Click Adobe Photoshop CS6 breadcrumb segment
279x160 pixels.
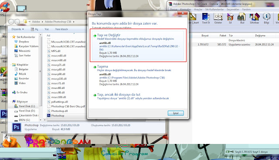58,22
